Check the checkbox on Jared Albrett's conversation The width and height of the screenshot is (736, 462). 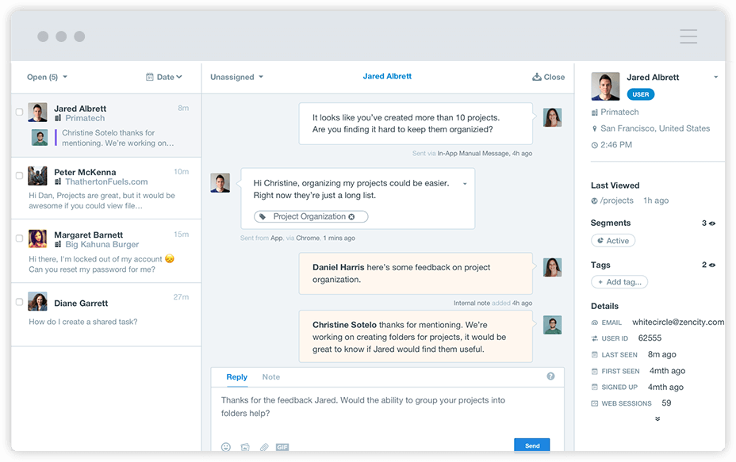[x=18, y=113]
